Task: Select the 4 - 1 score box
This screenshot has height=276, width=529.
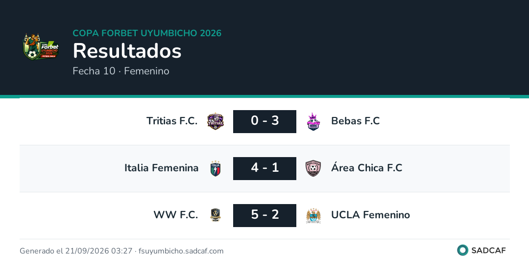Action: (x=265, y=168)
